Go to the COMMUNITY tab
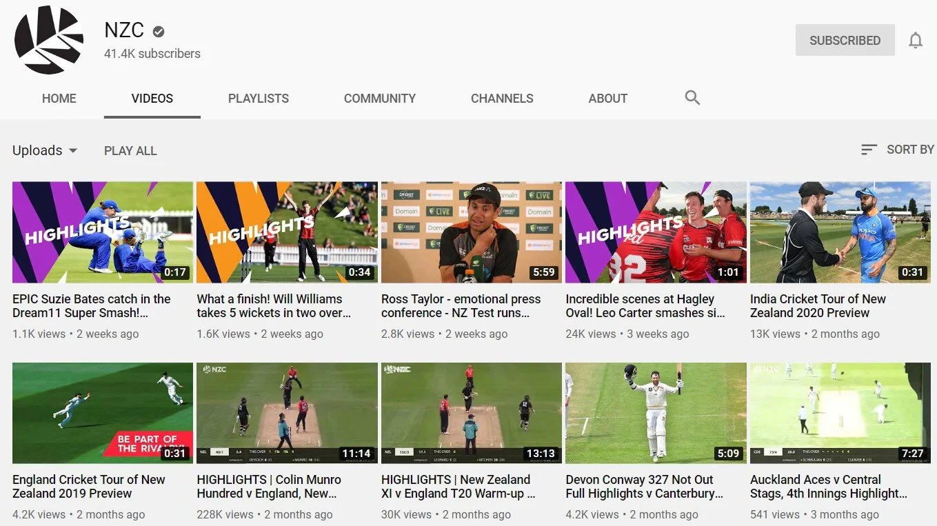The width and height of the screenshot is (937, 526). (x=380, y=99)
